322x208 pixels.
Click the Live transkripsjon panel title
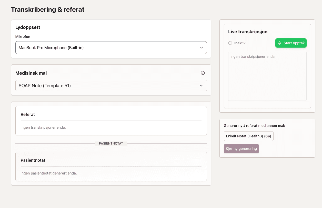(248, 32)
